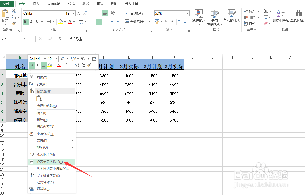The width and height of the screenshot is (305, 195).
Task: Toggle middle vertical align in ribbon
Action: (99, 13)
